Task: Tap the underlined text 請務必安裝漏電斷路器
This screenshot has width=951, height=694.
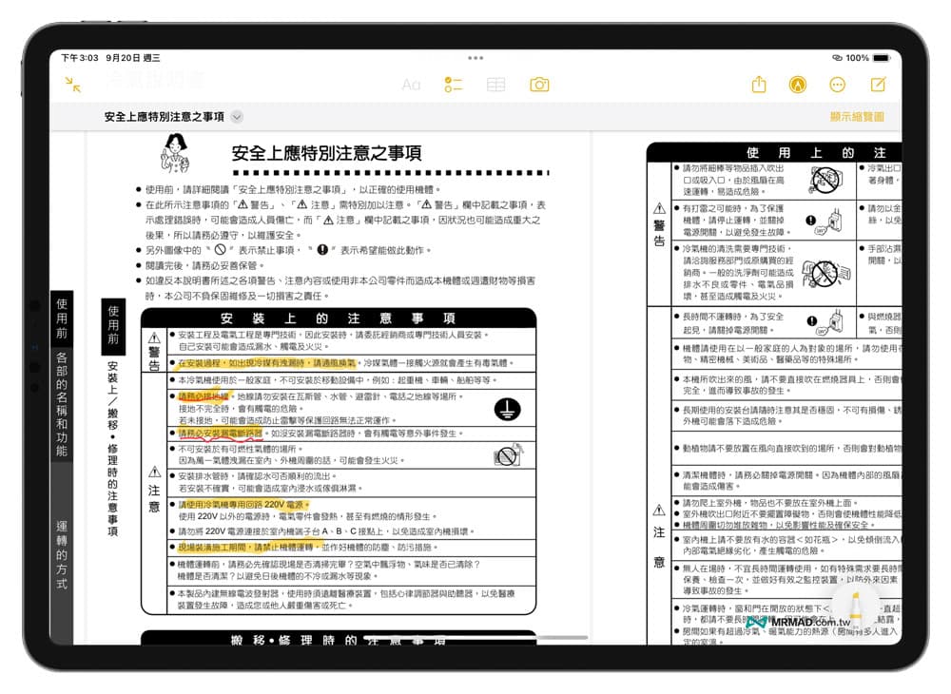Action: pos(221,434)
